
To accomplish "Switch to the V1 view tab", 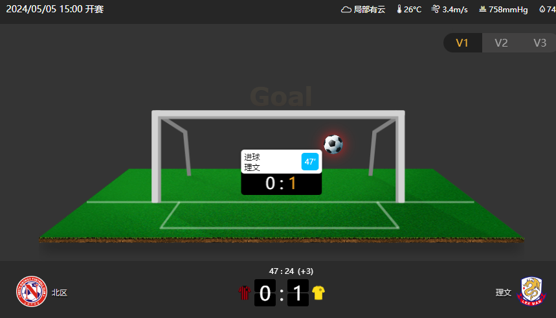I will pyautogui.click(x=462, y=43).
